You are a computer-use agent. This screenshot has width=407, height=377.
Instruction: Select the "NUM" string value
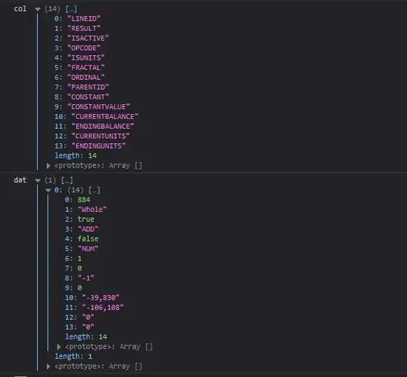[88, 249]
